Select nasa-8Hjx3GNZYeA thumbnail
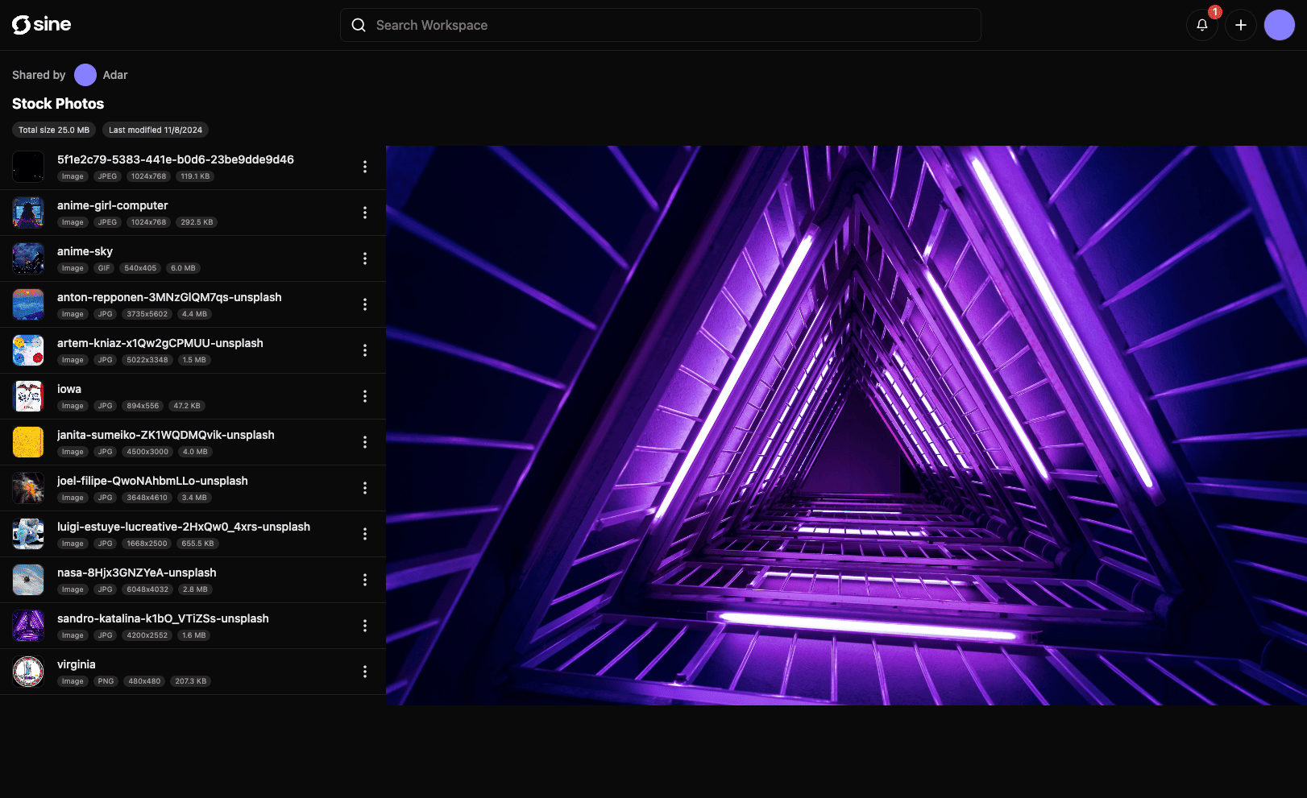 coord(28,580)
